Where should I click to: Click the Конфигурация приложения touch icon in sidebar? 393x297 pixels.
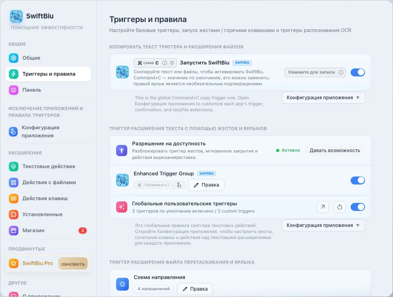tap(13, 132)
